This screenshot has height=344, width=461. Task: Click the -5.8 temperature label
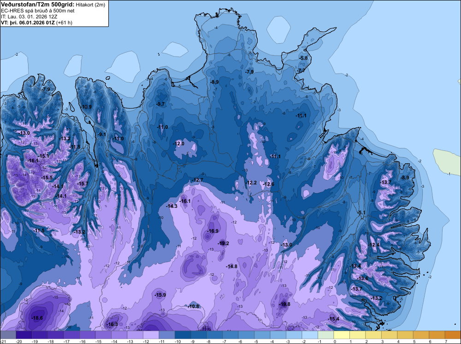[x=303, y=58]
